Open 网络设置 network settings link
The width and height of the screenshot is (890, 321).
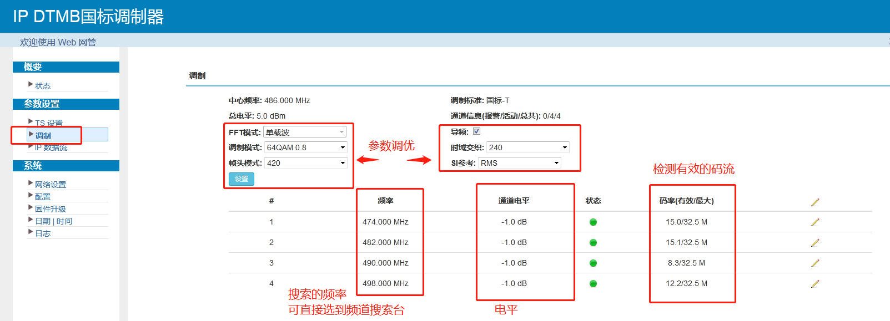click(x=51, y=185)
